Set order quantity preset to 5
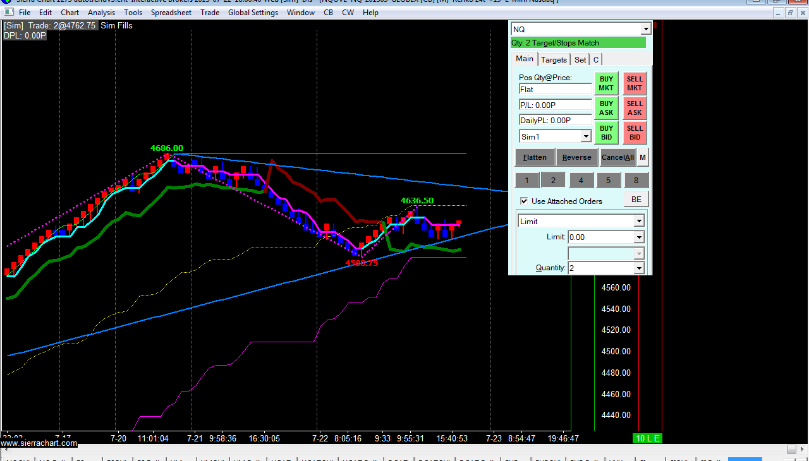Viewport: 809px width, 461px height. click(609, 181)
